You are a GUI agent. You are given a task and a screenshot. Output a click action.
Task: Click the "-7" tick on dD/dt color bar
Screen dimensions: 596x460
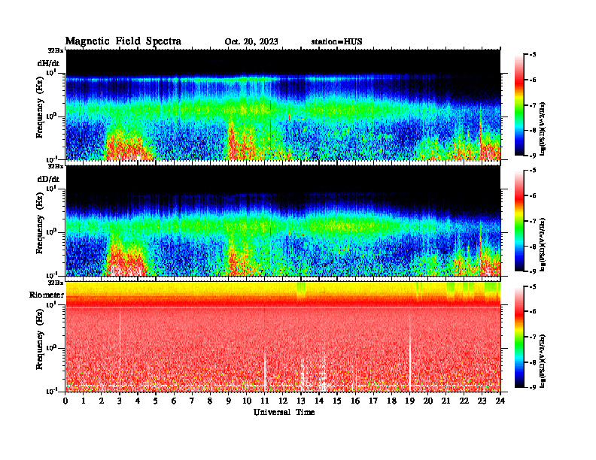[533, 221]
